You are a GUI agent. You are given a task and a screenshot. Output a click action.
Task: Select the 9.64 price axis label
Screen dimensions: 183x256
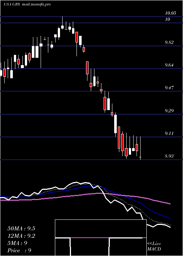click(x=169, y=65)
